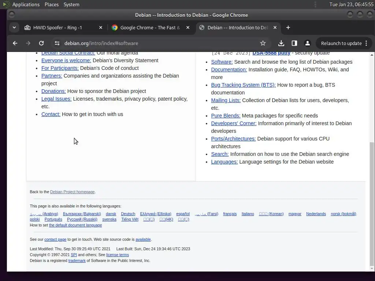
Task: Open the Pure Blends link
Action: click(226, 116)
